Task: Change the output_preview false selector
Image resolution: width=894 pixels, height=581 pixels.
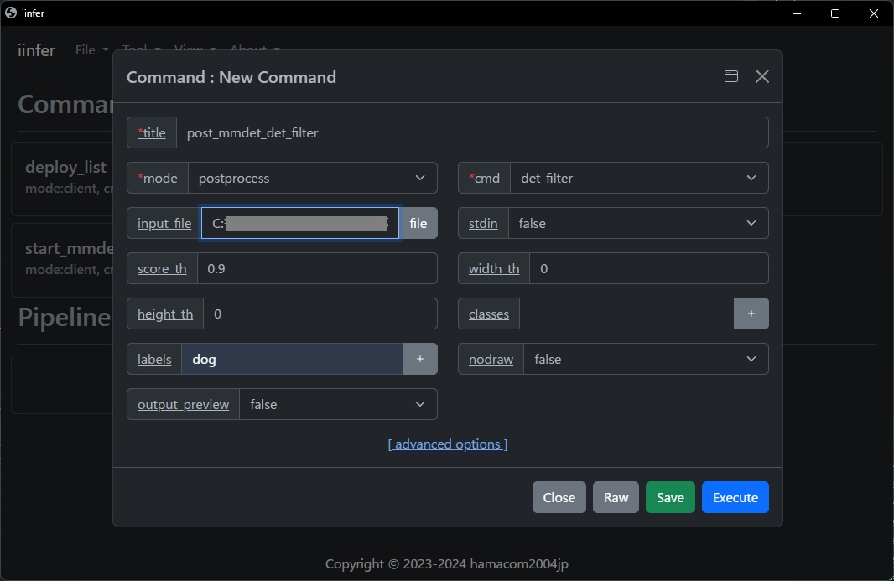Action: point(337,404)
